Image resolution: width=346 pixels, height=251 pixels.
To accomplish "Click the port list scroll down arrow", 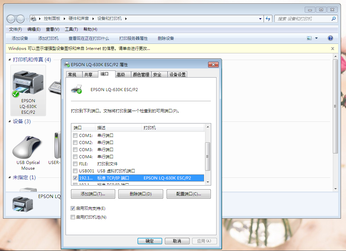I will 208,182.
